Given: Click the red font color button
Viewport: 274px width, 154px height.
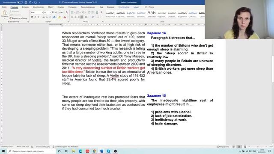Looking at the screenshot, I should 65,17.
